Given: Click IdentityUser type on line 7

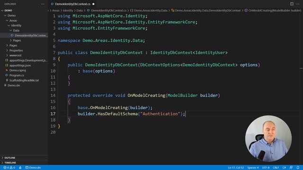Looking at the screenshot, I should pos(210,52).
